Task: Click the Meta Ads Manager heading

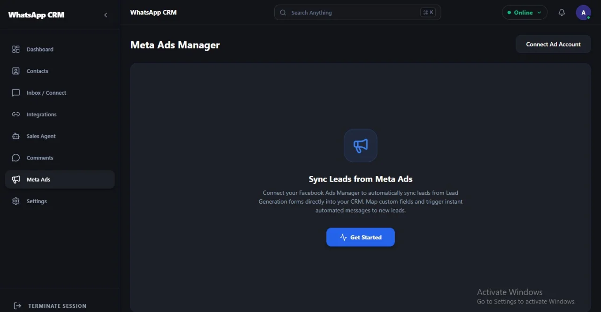Action: (x=175, y=45)
